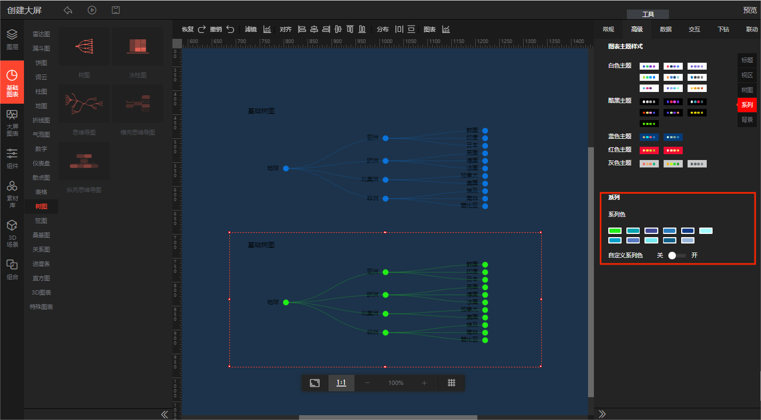Viewport: 761px width, 420px height.
Task: Click the align vertical center icon
Action: [x=338, y=29]
